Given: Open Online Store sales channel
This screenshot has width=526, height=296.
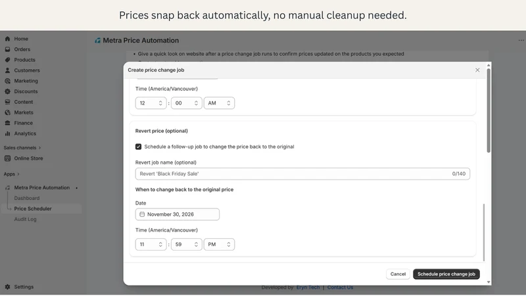Looking at the screenshot, I should [28, 159].
